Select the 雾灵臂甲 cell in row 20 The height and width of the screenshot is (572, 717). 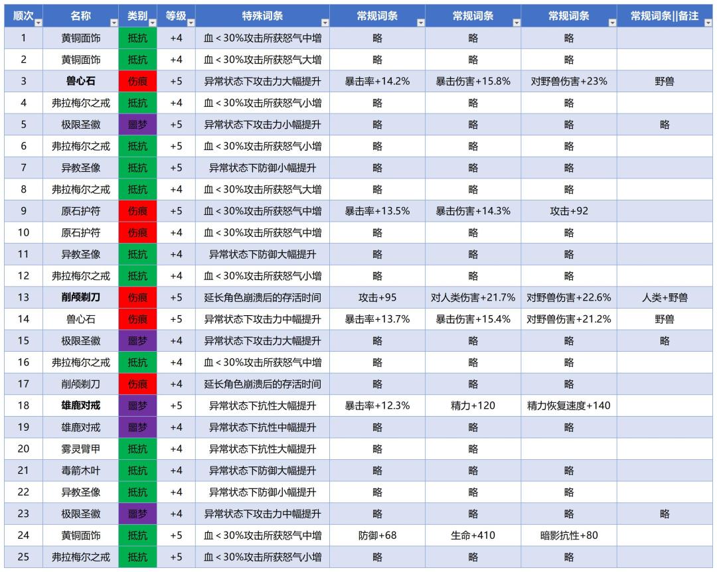[81, 449]
